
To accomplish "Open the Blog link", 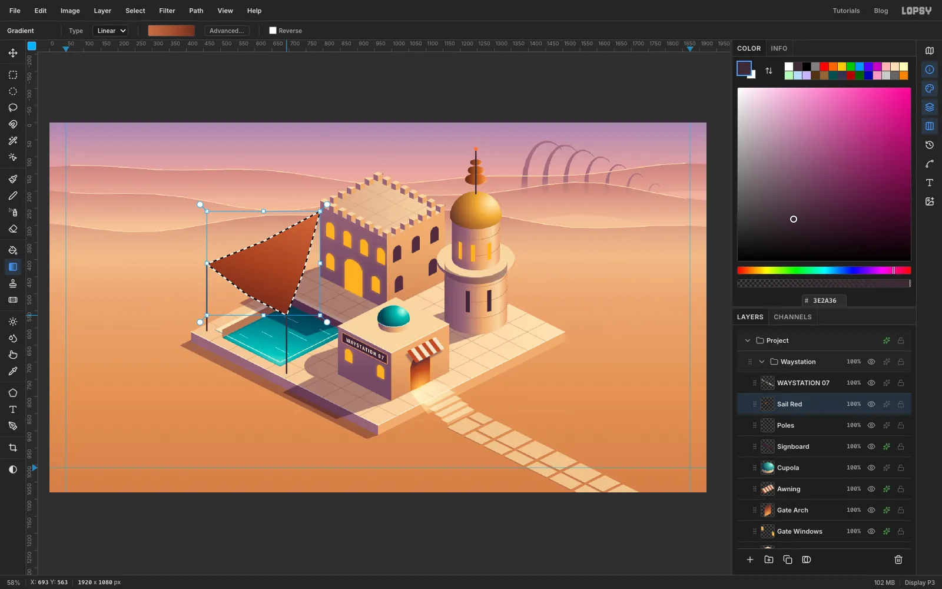I will [881, 11].
